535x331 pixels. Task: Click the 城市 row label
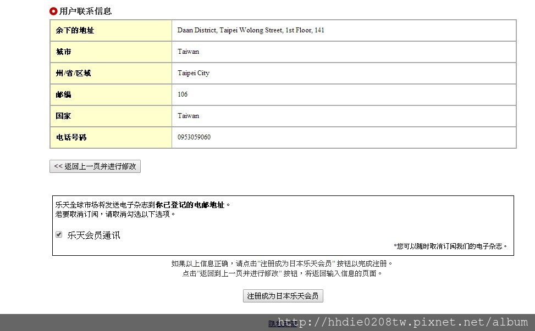(x=64, y=52)
